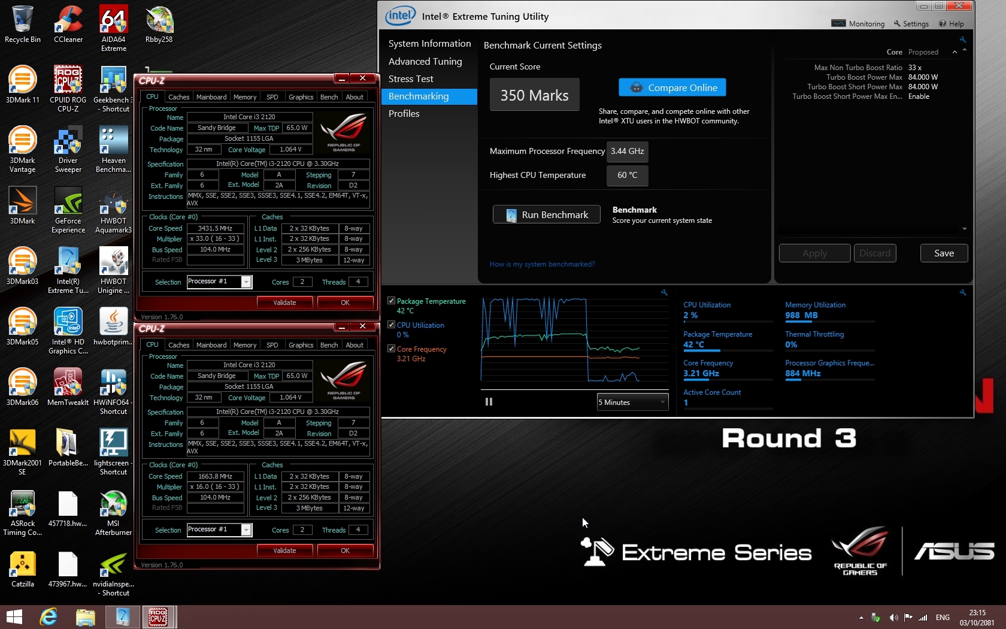Click the Run Benchmark button
Viewport: 1006px width, 629px height.
(546, 214)
